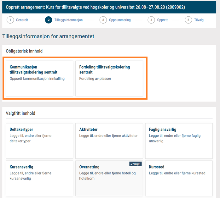Click the step 1 circle icon

click(10, 20)
